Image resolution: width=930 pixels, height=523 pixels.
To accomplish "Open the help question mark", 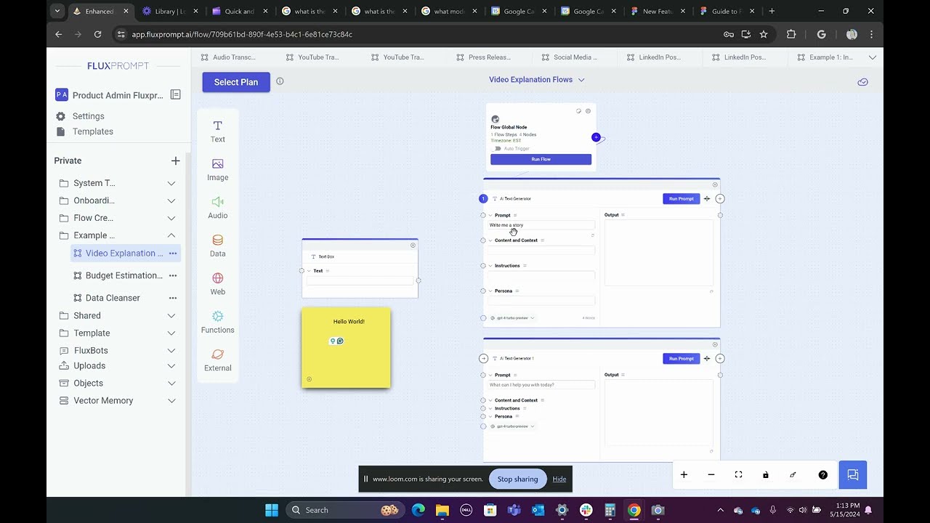I will 822,475.
